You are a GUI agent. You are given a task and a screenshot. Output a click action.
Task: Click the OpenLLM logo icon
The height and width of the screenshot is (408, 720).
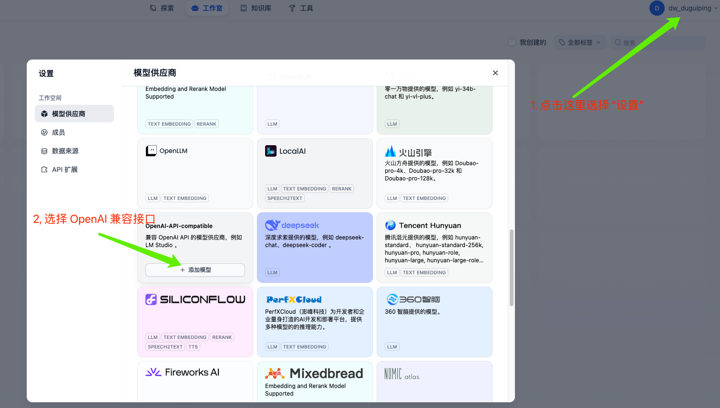click(151, 151)
